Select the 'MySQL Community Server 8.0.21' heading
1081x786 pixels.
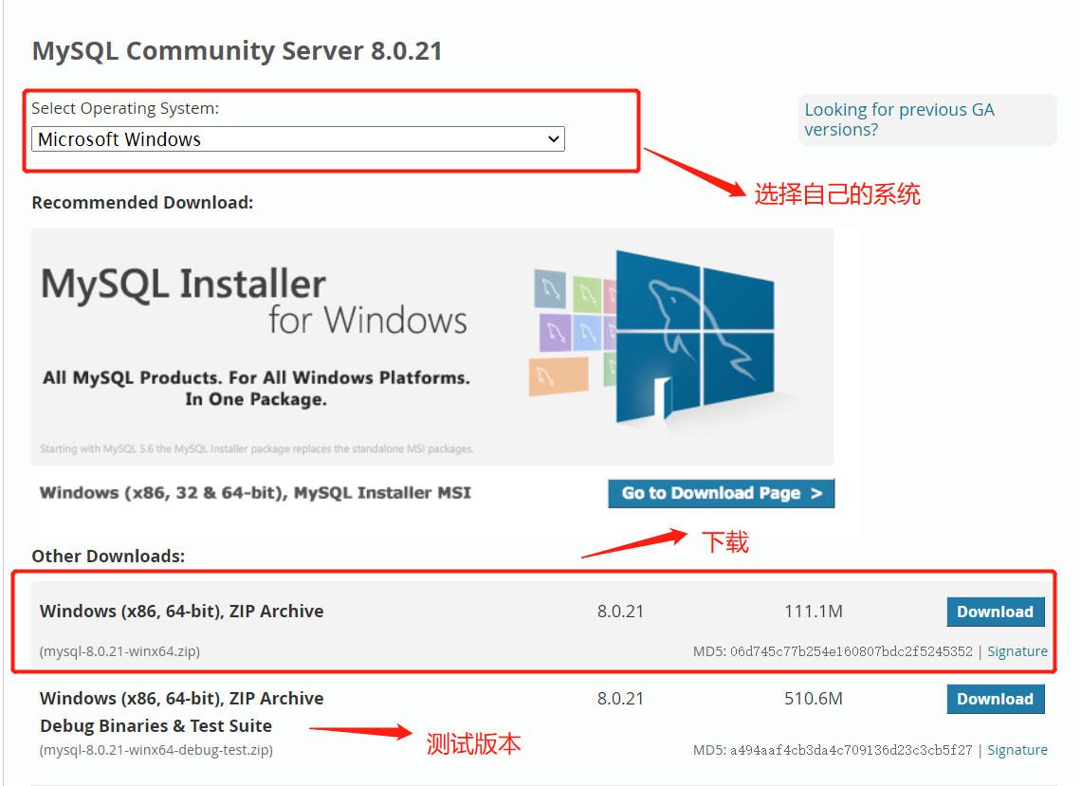[237, 51]
